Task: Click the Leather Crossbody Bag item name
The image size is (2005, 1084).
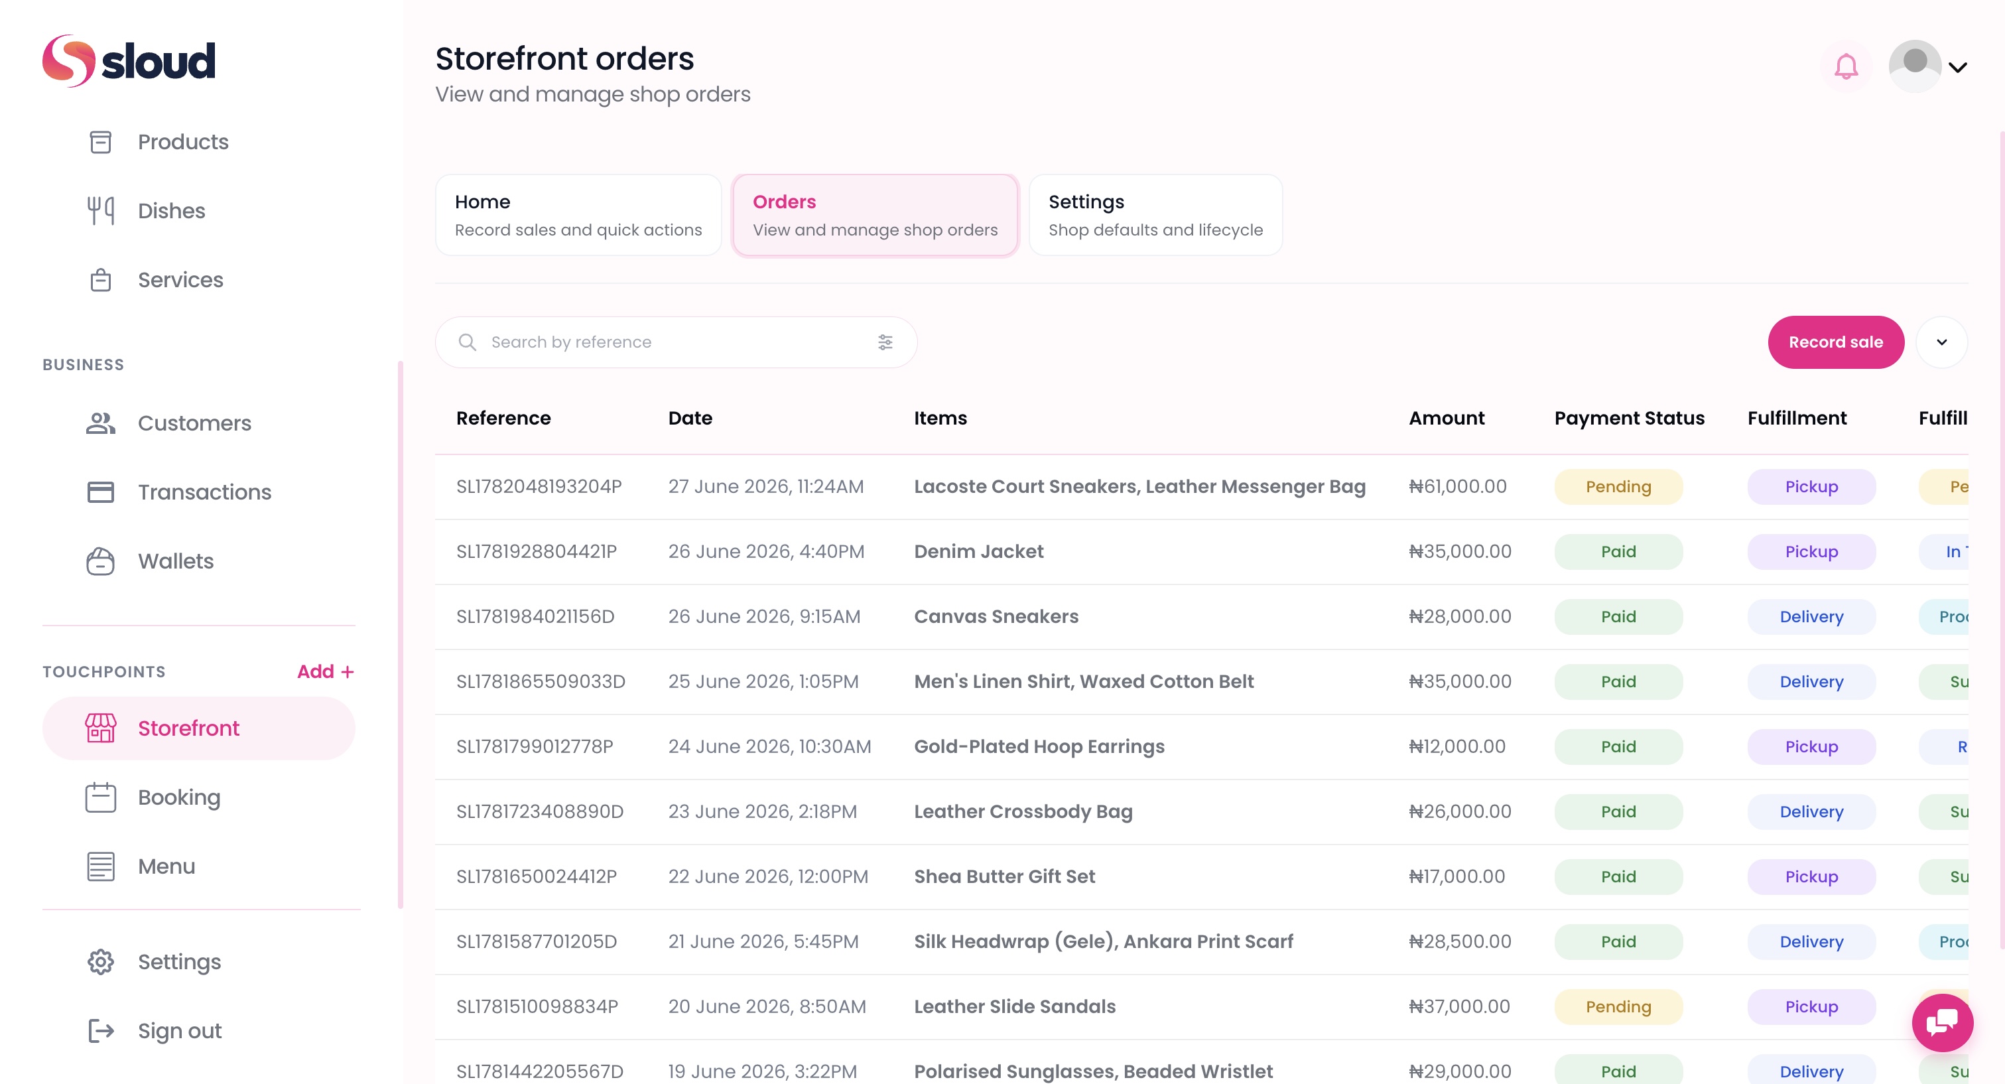Action: 1023,811
